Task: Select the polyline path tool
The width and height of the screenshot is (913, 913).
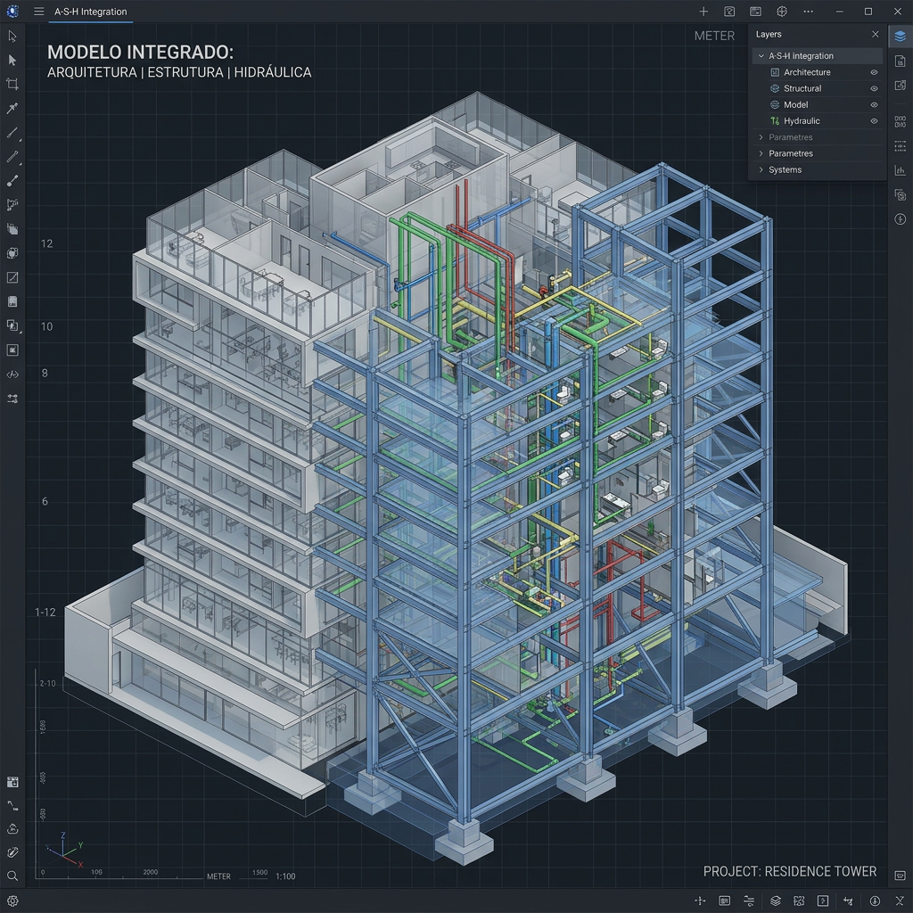Action: coord(12,204)
